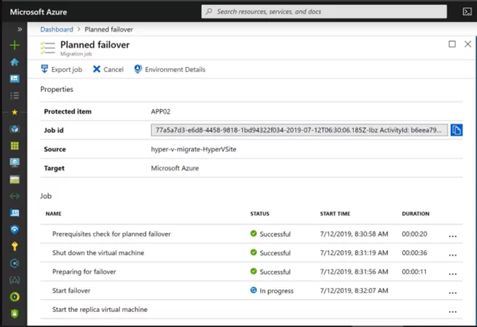Click the search resources, services, and docs field
Viewport: 477px width, 327px height.
pyautogui.click(x=324, y=11)
